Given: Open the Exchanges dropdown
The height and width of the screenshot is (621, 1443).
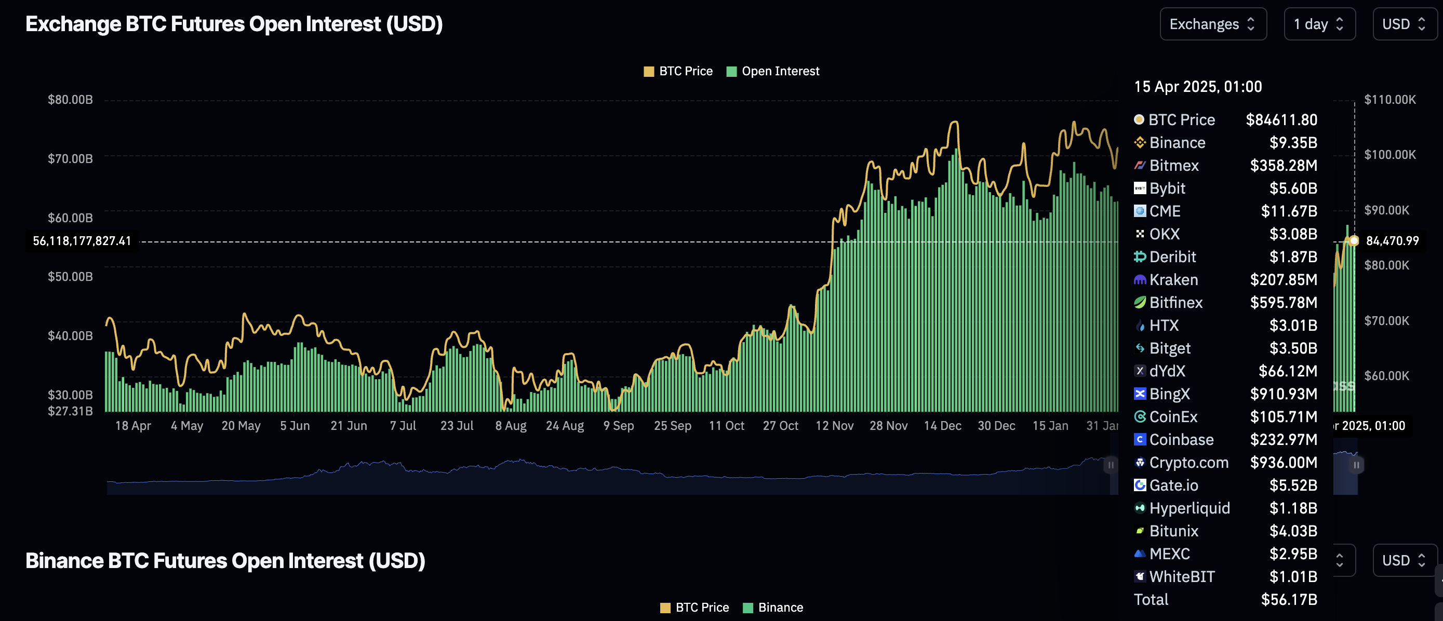Looking at the screenshot, I should coord(1213,24).
